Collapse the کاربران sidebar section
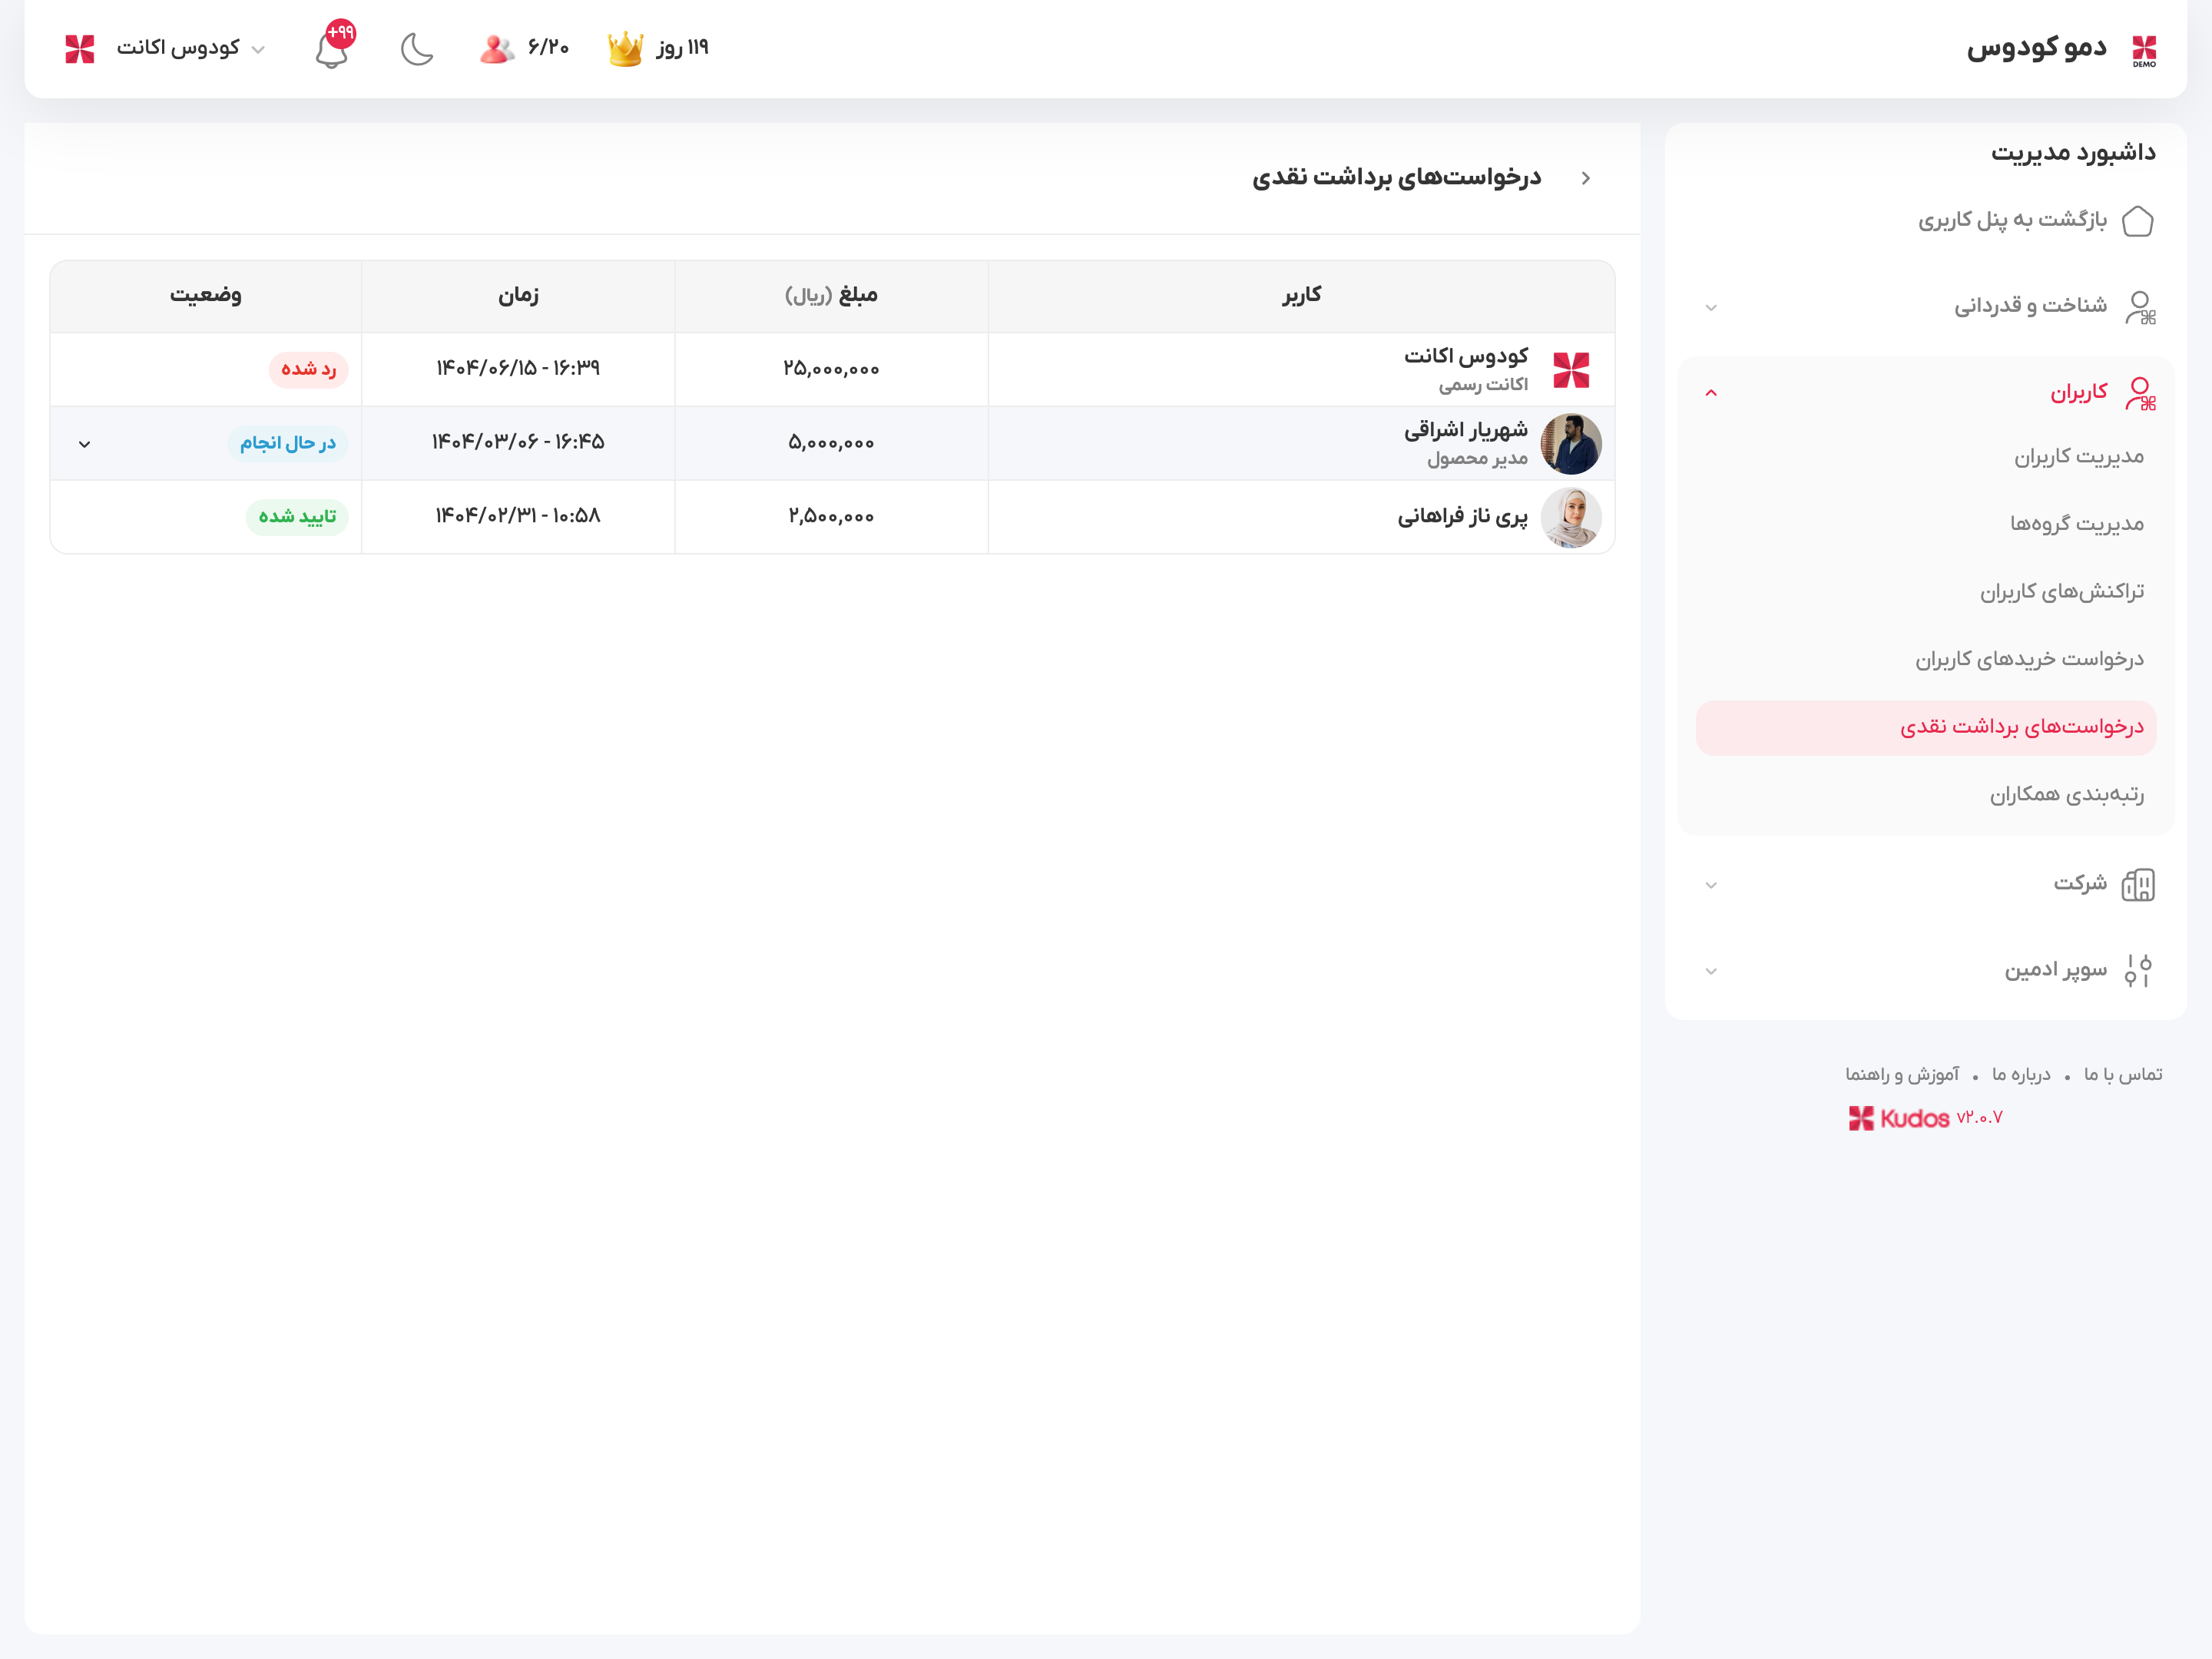The height and width of the screenshot is (1659, 2212). [x=1711, y=393]
